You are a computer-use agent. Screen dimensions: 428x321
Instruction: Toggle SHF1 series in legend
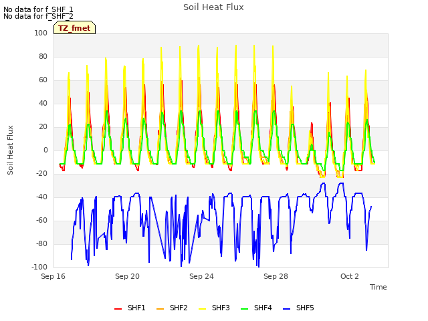(130, 308)
